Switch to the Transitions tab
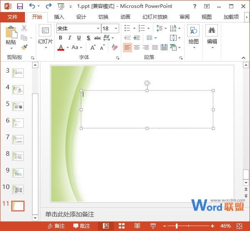This screenshot has width=250, height=231. coord(103,17)
